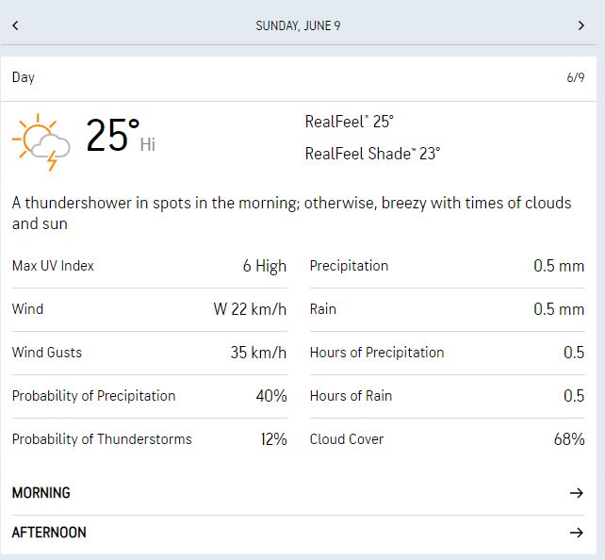Click the Cloud Cover 68% row
The image size is (605, 560).
click(447, 439)
